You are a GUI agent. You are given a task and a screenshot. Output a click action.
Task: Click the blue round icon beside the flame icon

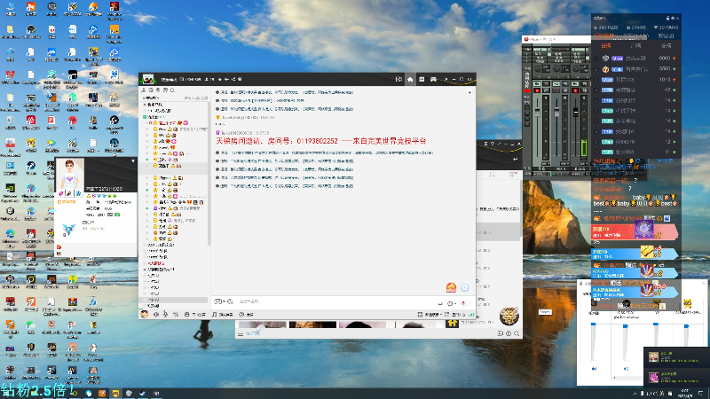464,287
